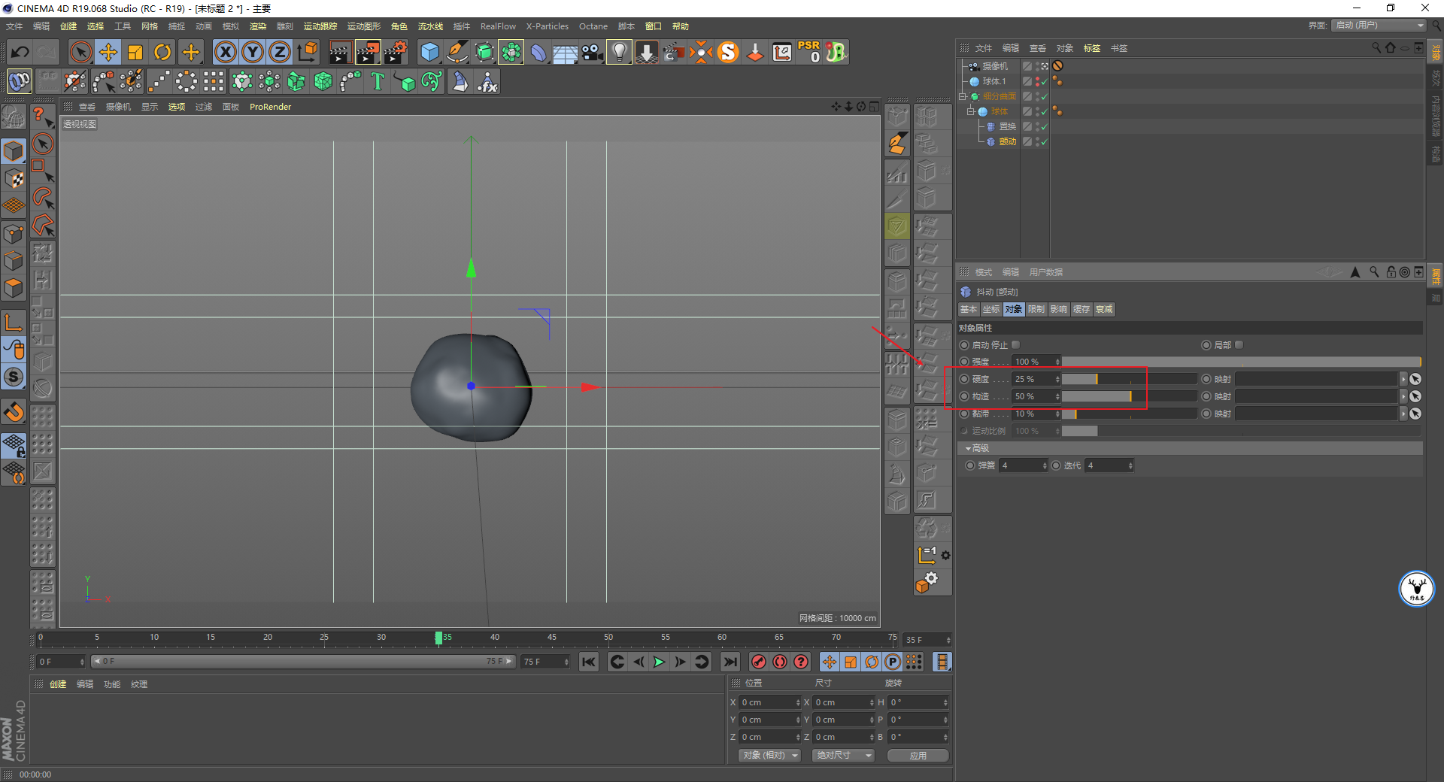
Task: Activate the Rotate tool
Action: tap(162, 52)
